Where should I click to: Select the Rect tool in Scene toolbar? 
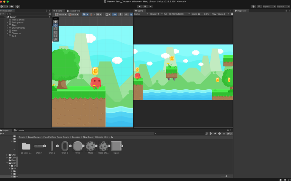tap(56, 36)
